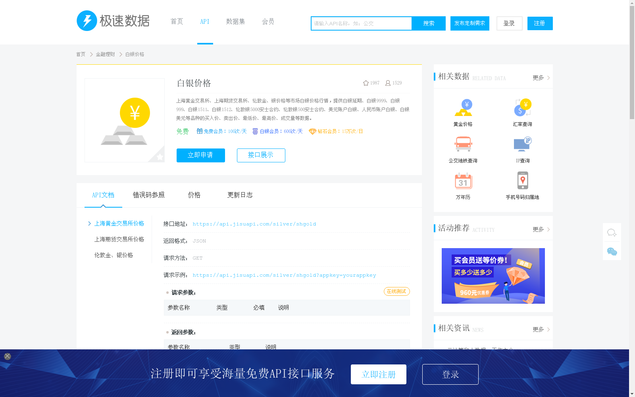Open the 手机号码归属地 phone icon
Image resolution: width=635 pixels, height=397 pixels.
(x=523, y=181)
